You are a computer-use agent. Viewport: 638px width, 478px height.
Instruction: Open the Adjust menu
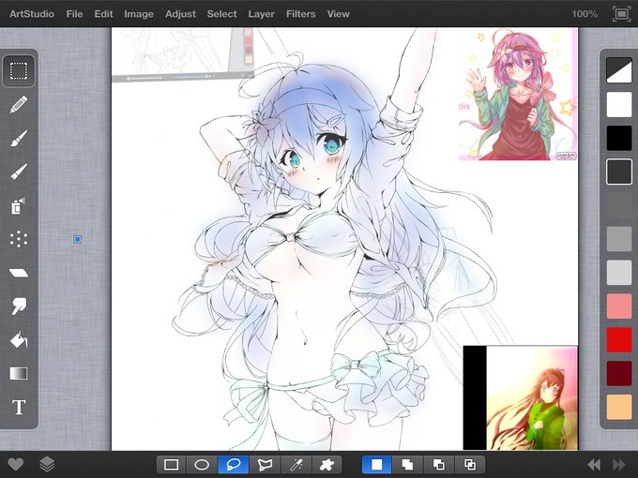point(180,14)
